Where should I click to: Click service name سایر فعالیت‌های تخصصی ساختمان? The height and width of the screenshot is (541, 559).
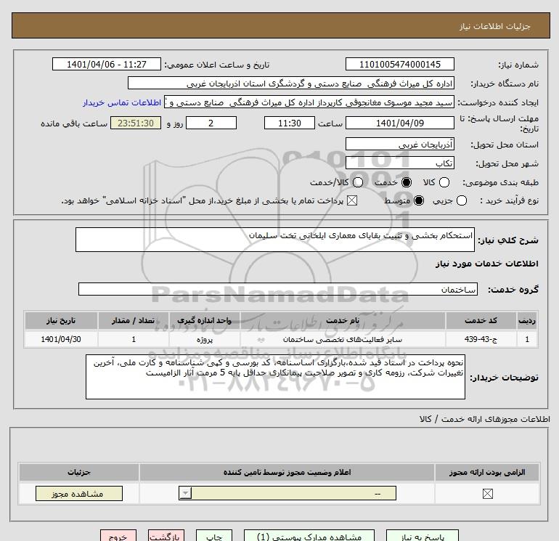coord(343,339)
